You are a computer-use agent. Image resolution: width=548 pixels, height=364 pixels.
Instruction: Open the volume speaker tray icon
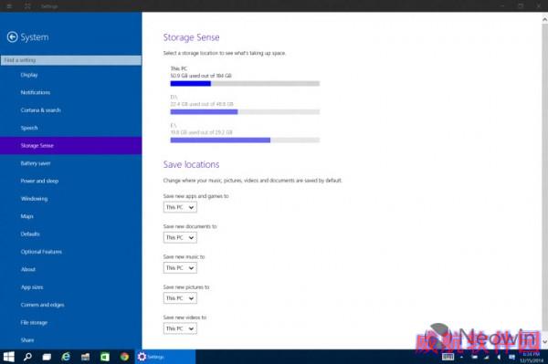coord(499,357)
